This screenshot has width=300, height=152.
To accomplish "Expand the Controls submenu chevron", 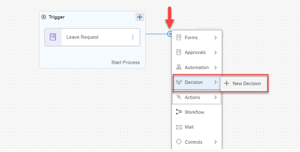I will 215,142.
